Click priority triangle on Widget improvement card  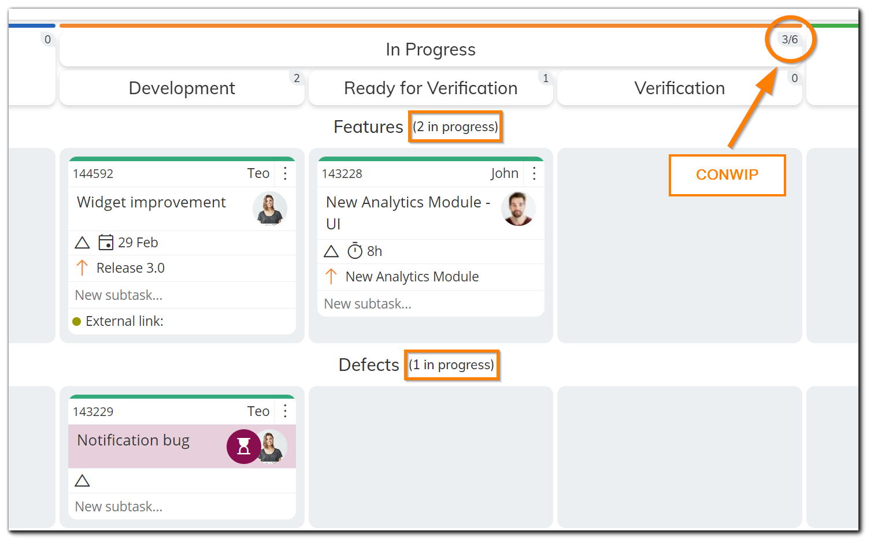point(83,243)
